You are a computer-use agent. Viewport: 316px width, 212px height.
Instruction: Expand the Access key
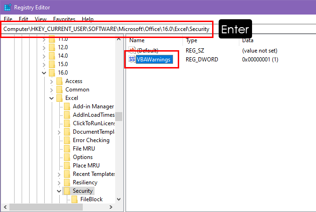52,82
